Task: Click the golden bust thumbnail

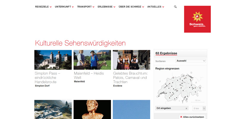Action: coord(92,109)
